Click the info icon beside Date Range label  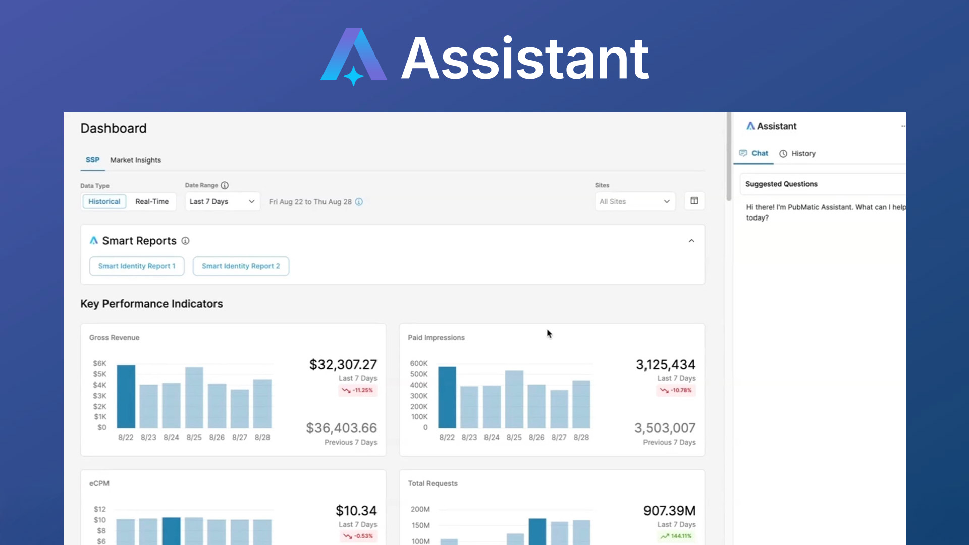224,185
